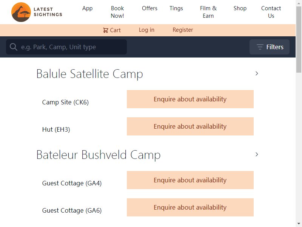302x227 pixels.
Task: Select the Tings menu item
Action: pos(176,8)
